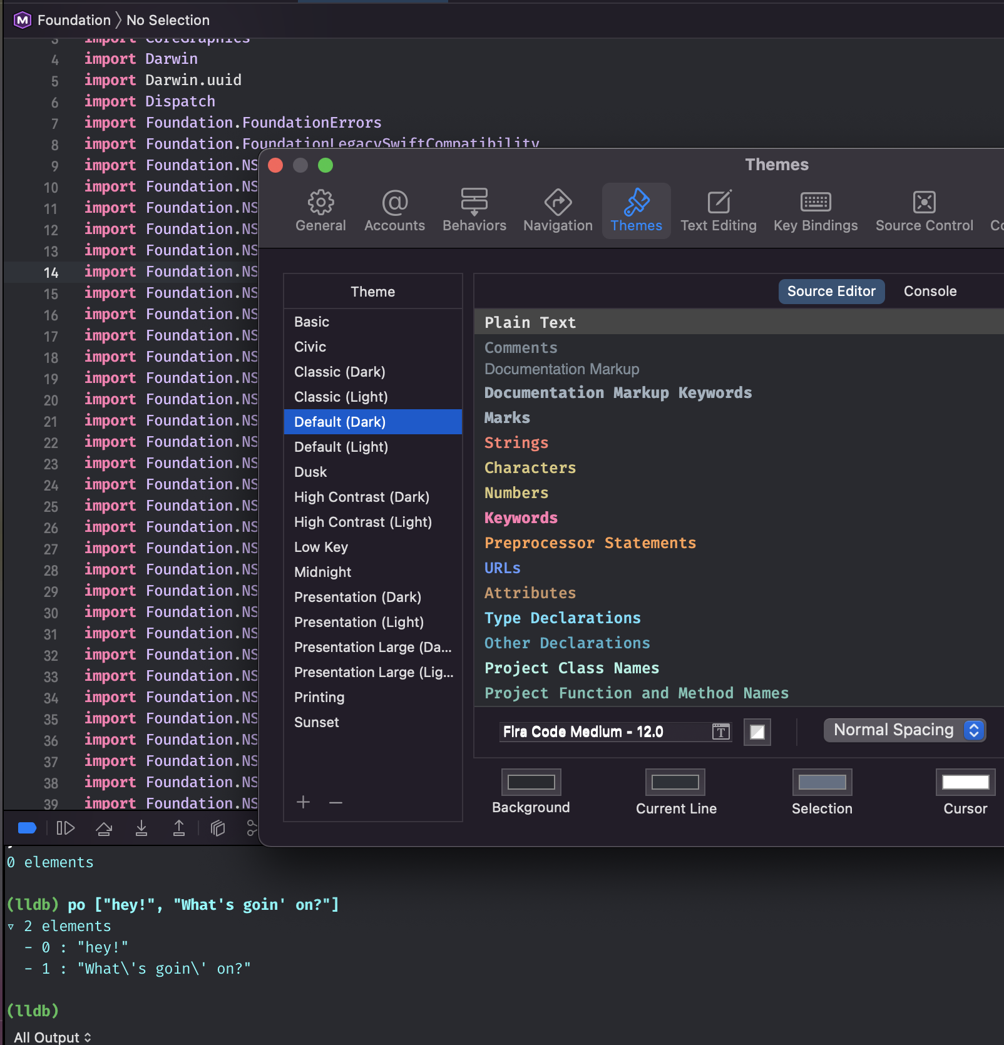Open the Normal Spacing dropdown

click(x=904, y=730)
